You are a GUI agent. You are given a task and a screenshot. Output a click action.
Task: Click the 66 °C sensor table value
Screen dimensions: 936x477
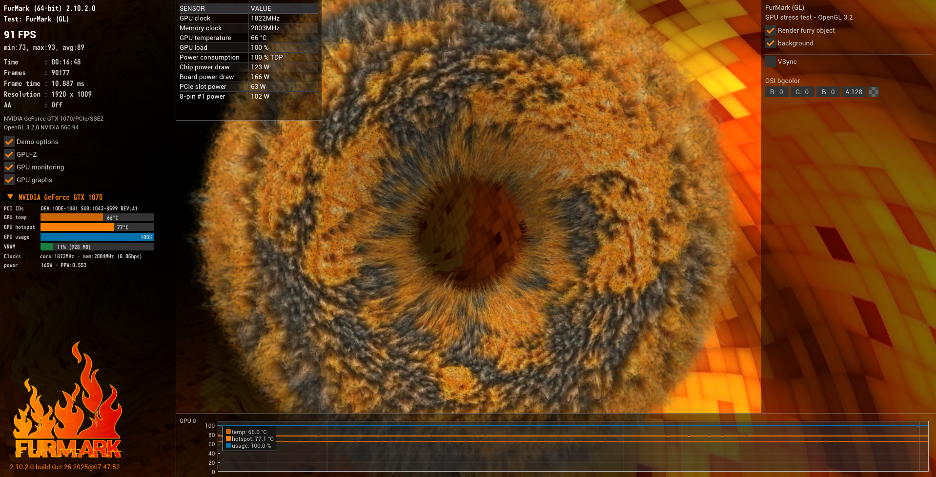pos(259,38)
